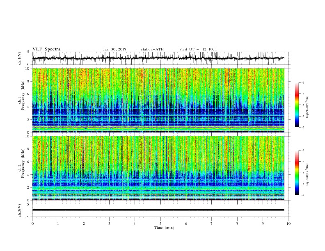Click time axis tick label "9"
The height and width of the screenshot is (251, 325).
[x=263, y=224]
